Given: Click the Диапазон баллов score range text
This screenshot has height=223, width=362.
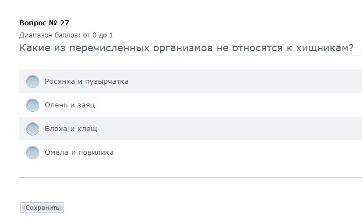Looking at the screenshot, I should (x=66, y=35).
